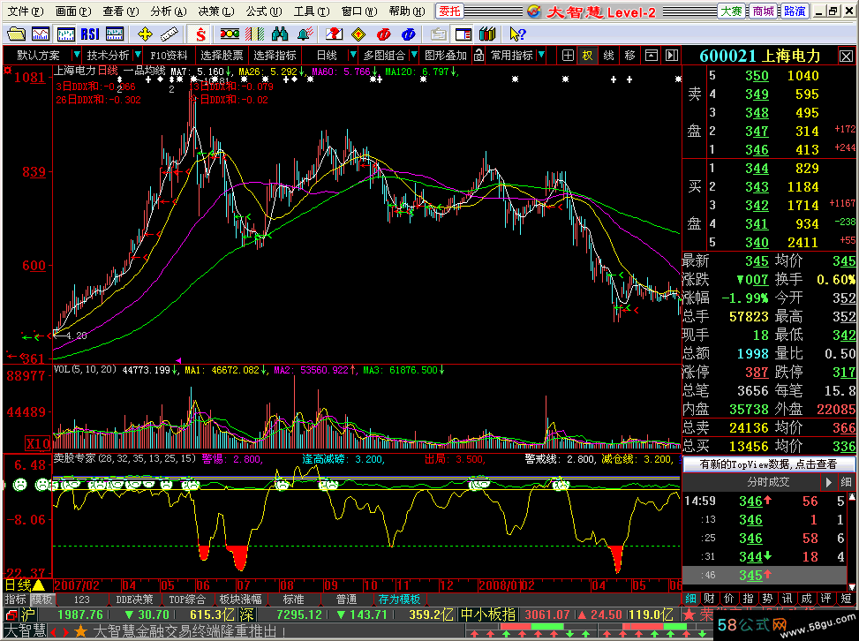The height and width of the screenshot is (641, 859).
Task: Open the 帮助(H) menu
Action: pos(406,11)
